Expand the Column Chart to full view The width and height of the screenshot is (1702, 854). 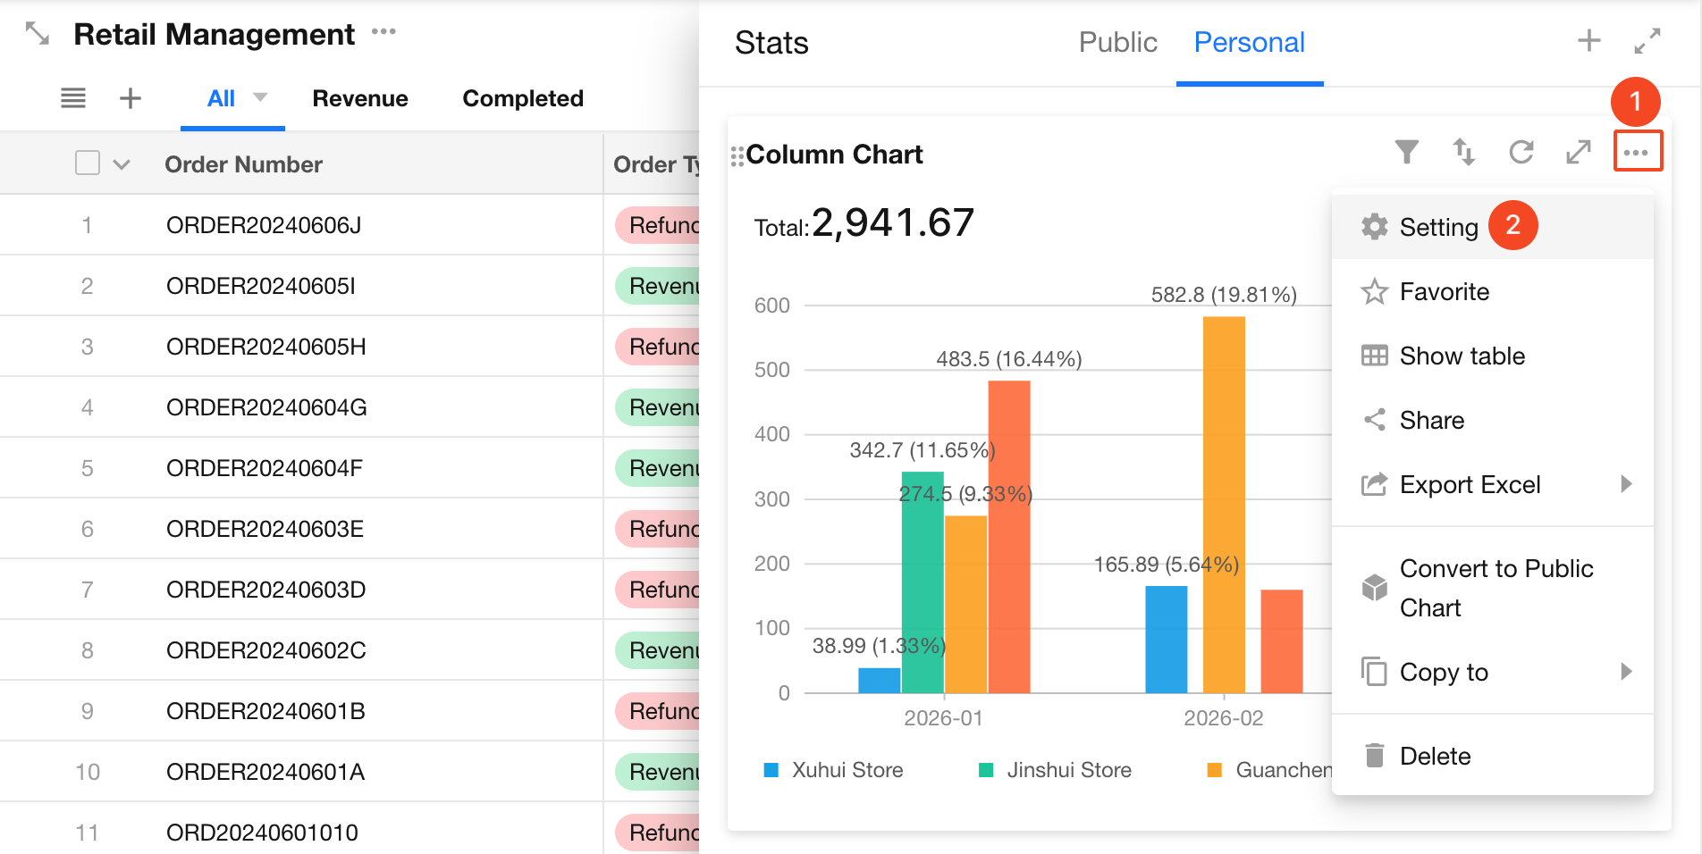point(1579,153)
